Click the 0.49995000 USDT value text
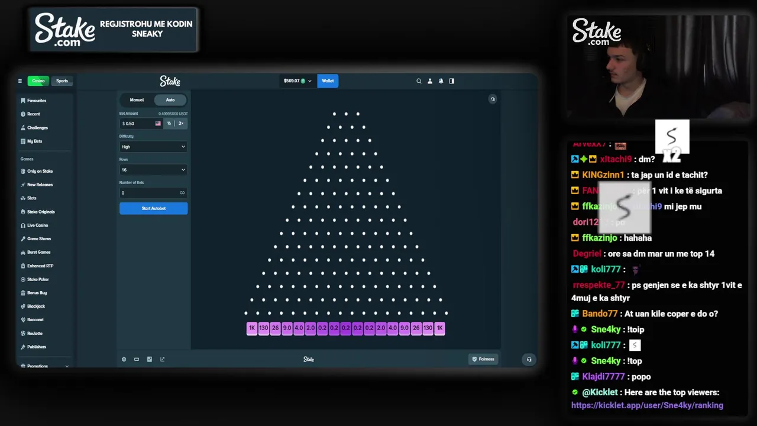The height and width of the screenshot is (426, 757). (173, 114)
